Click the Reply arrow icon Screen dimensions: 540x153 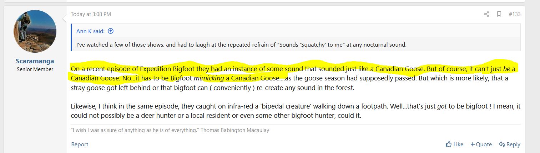click(501, 144)
